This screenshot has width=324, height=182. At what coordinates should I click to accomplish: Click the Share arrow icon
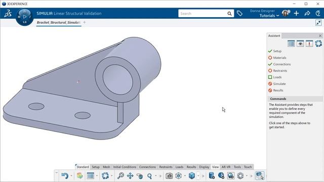[307, 14]
